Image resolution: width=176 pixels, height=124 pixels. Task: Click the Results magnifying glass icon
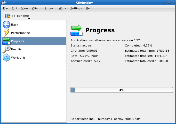[x=6, y=49]
